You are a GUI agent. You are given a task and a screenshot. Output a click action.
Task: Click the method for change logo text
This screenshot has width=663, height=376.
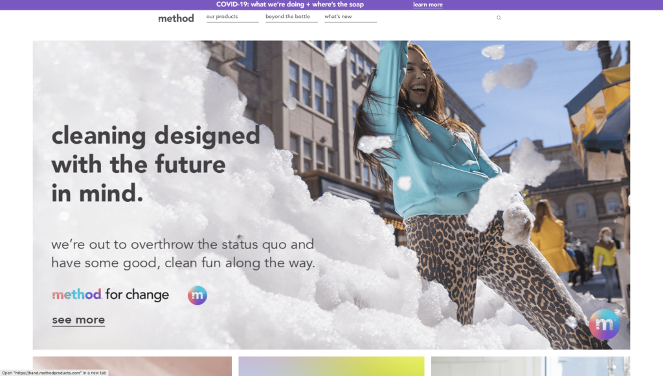tap(110, 294)
